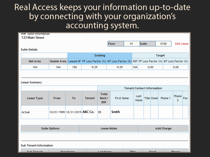The height and width of the screenshot is (157, 210).
Task: Click the Tenant column header
Action: click(90, 98)
